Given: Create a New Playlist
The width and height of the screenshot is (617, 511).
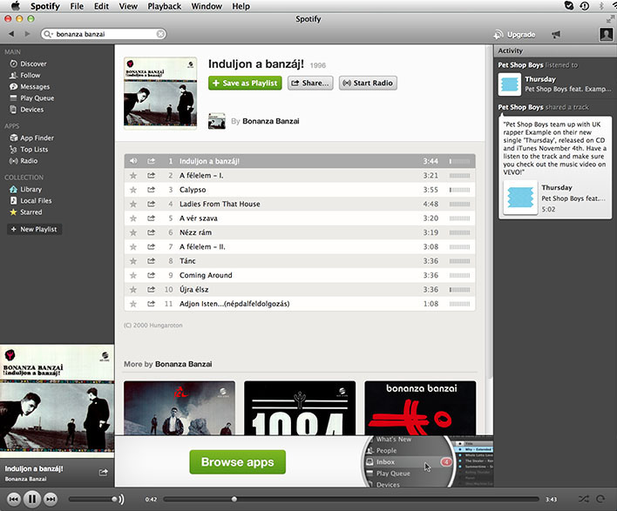Looking at the screenshot, I should [x=34, y=229].
